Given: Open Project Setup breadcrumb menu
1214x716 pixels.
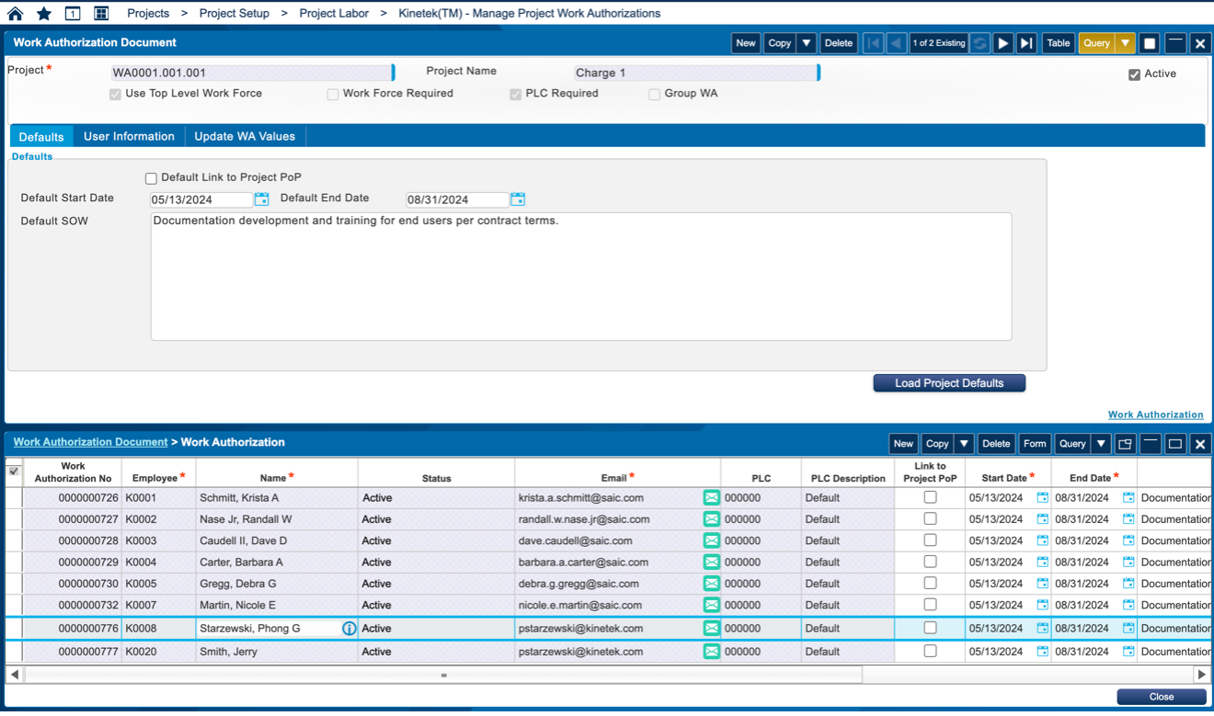Looking at the screenshot, I should tap(235, 14).
